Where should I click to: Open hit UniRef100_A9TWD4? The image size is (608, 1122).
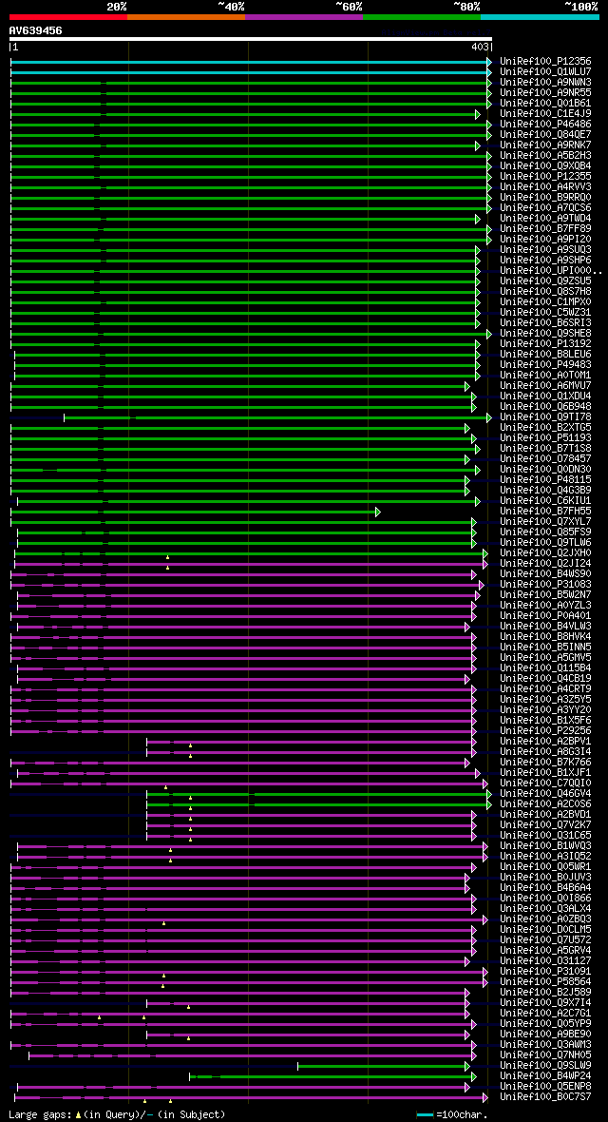click(x=545, y=219)
